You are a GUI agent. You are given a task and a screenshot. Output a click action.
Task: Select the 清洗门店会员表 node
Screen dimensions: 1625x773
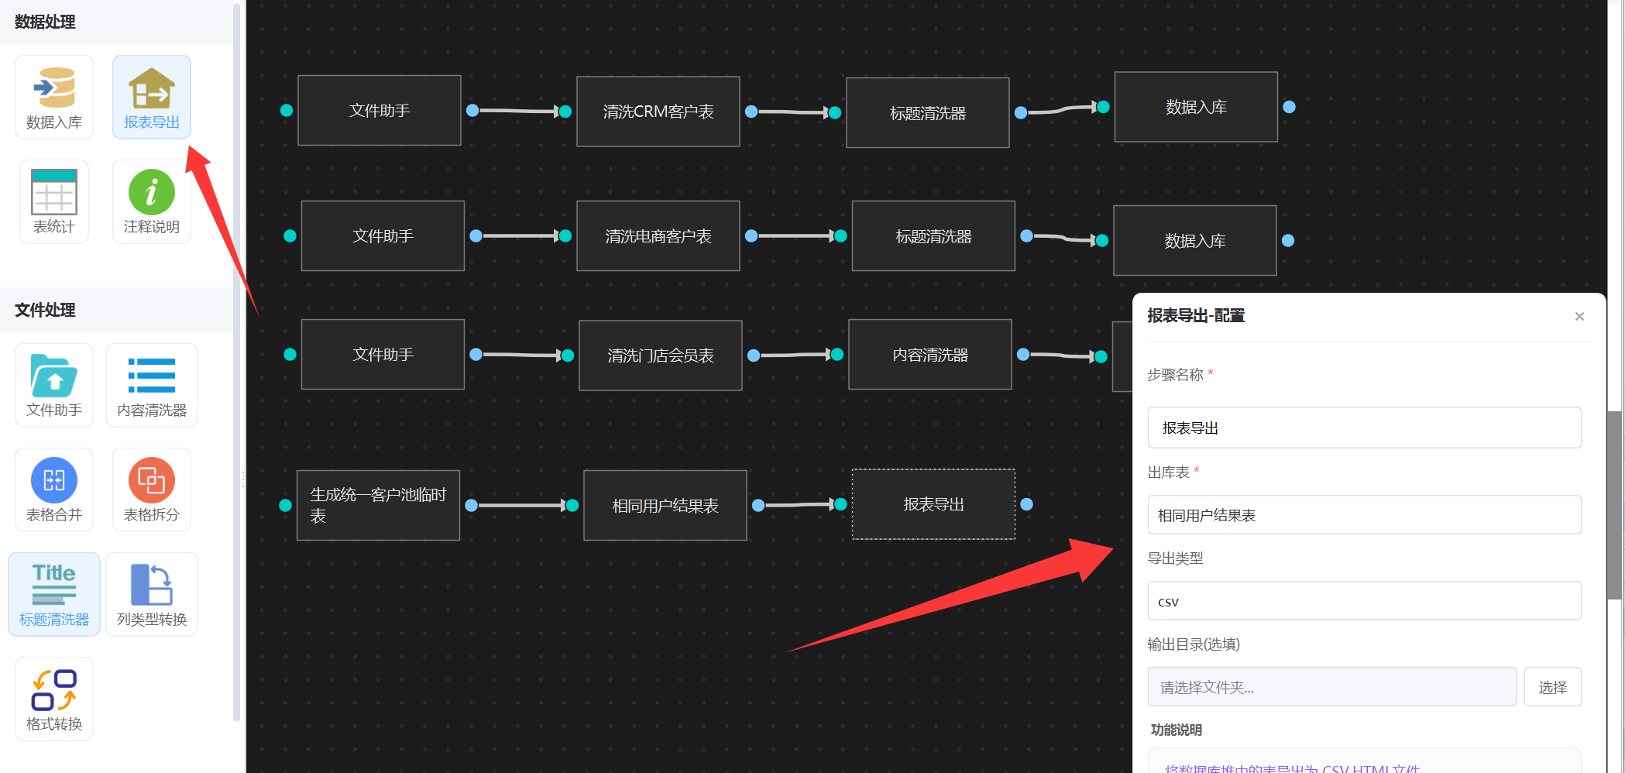point(661,356)
